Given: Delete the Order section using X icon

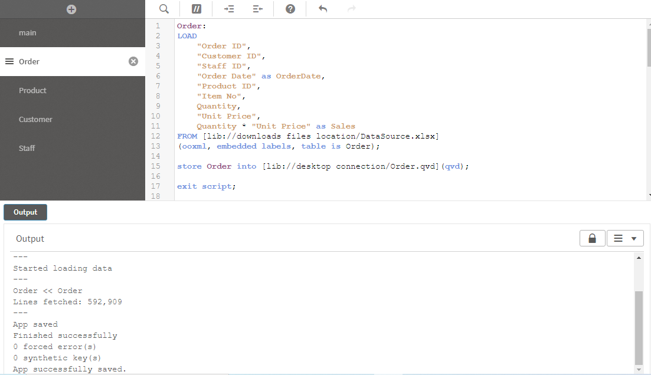Looking at the screenshot, I should tap(133, 61).
